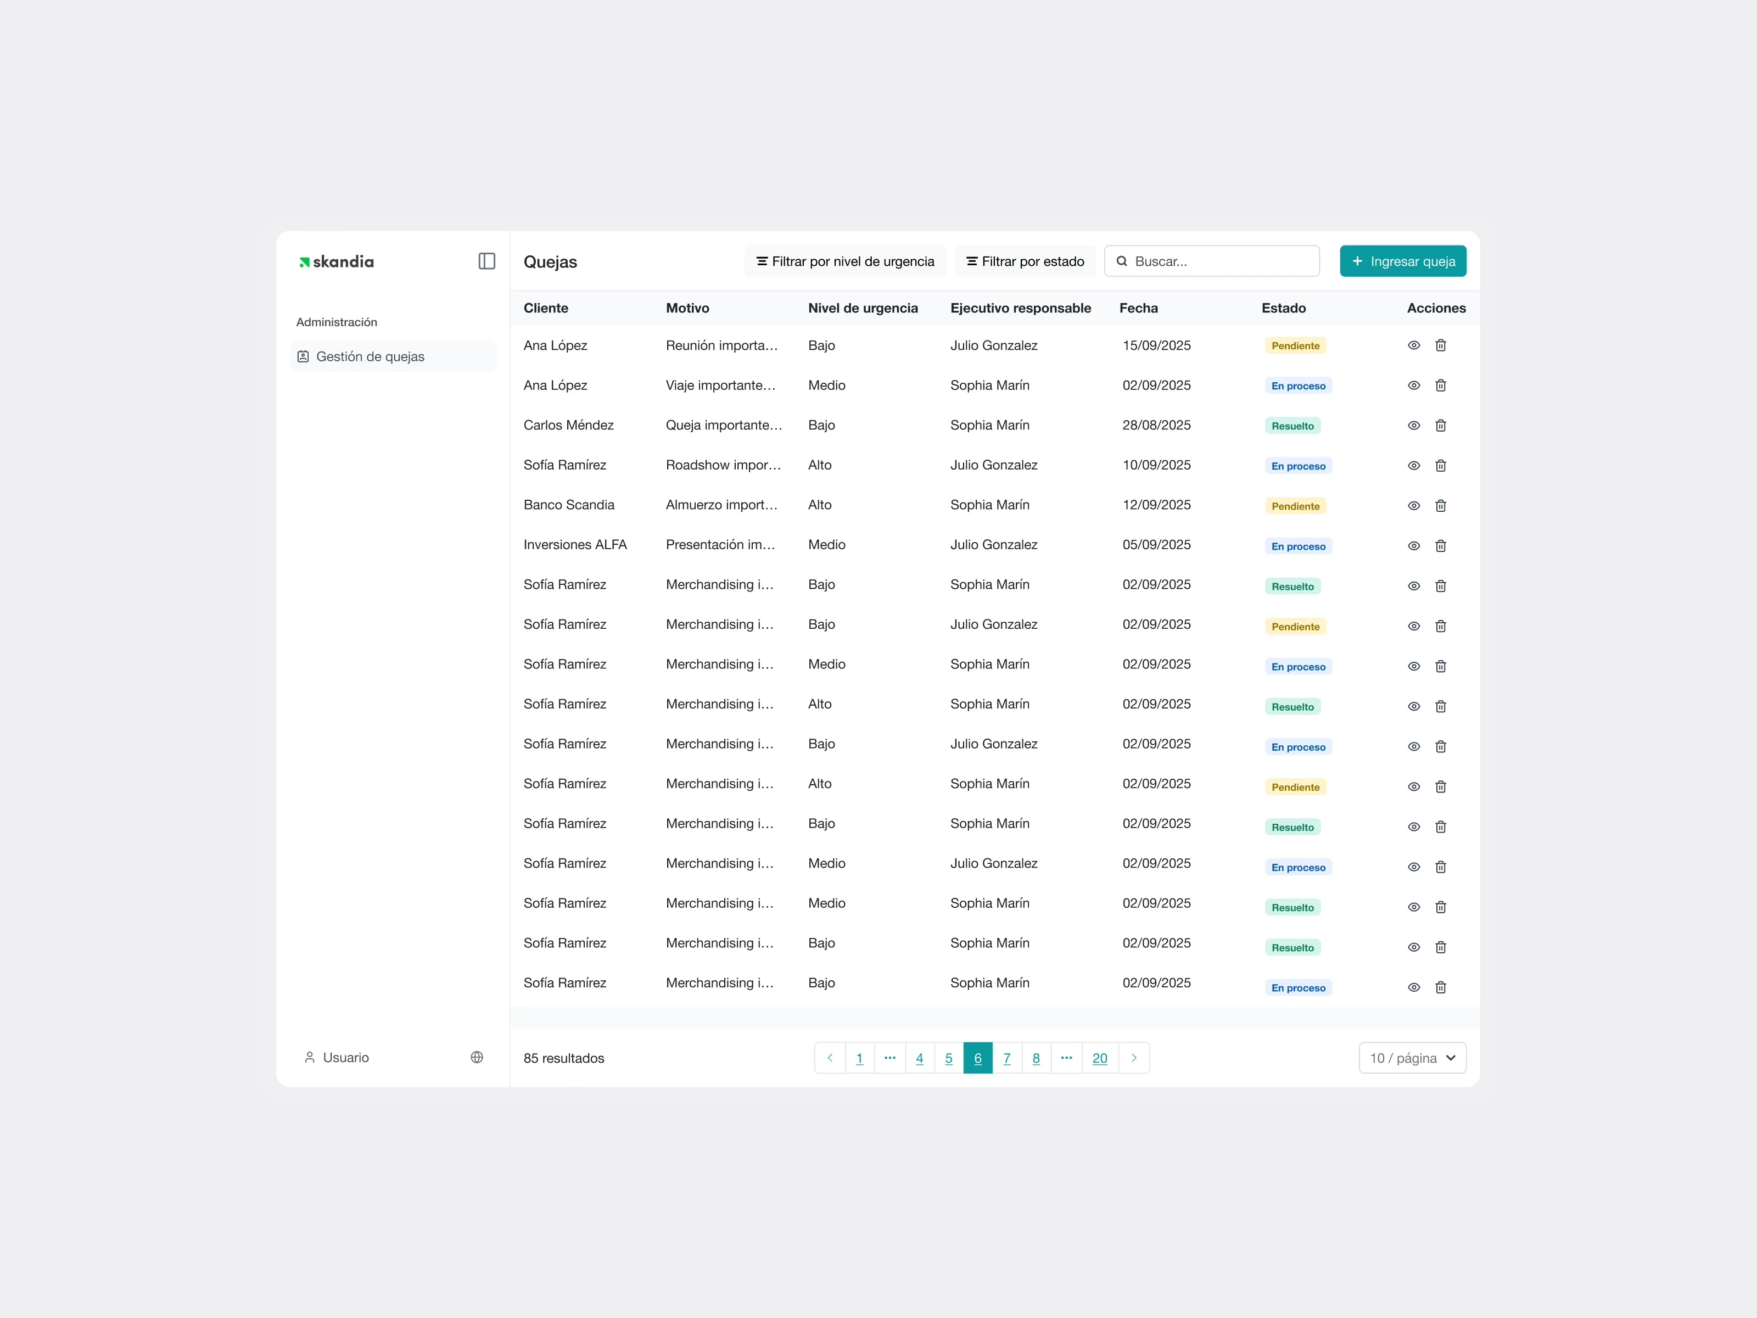The width and height of the screenshot is (1757, 1318).
Task: Go to page 20 in pagination
Action: (x=1099, y=1058)
